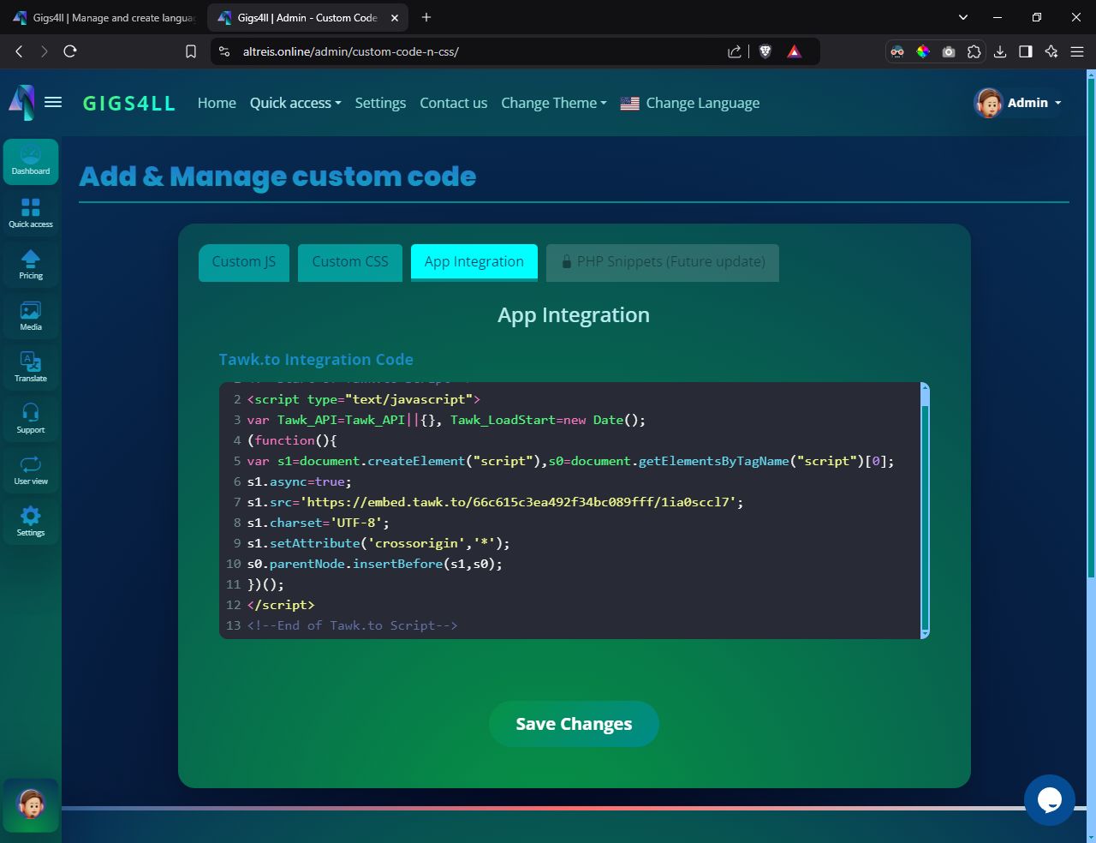Viewport: 1096px width, 843px height.
Task: Click the Save Changes button
Action: coord(574,724)
